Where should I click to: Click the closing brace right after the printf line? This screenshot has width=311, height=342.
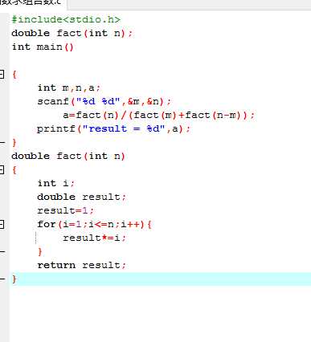click(x=14, y=142)
